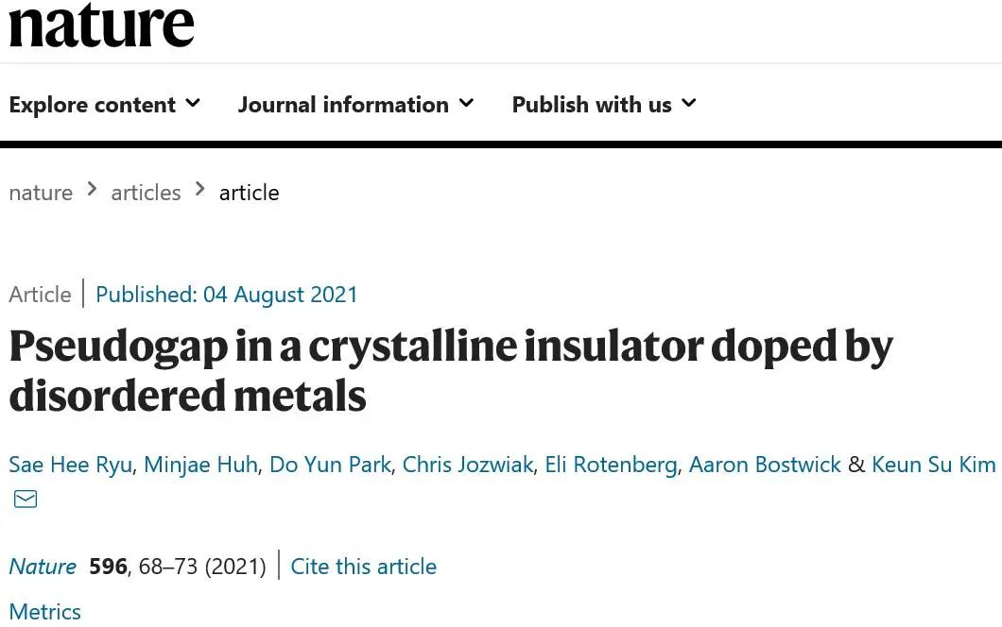The width and height of the screenshot is (1002, 627).
Task: Open author Eli Rotenberg
Action: click(x=611, y=465)
